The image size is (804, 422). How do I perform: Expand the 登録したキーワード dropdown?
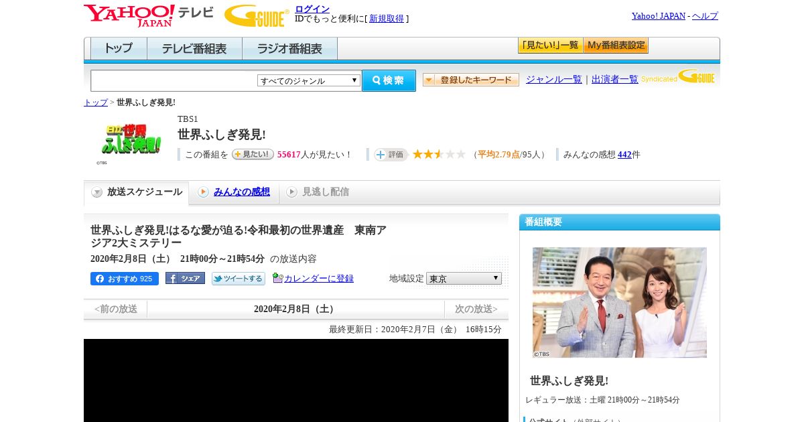(x=471, y=80)
